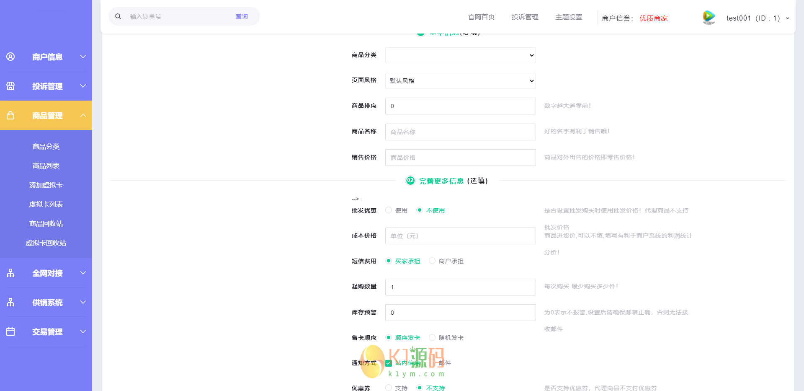
Task: Select the 支持 radio for 优惠券
Action: 389,388
